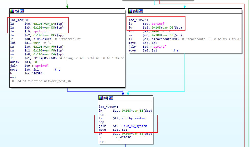Click the loc_42052C branch target
The width and height of the screenshot is (250, 147).
point(122,137)
